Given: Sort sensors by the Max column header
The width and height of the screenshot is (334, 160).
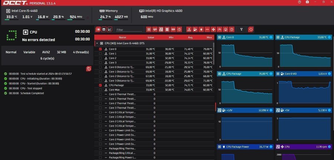Looking at the screenshot, I should click(209, 37).
